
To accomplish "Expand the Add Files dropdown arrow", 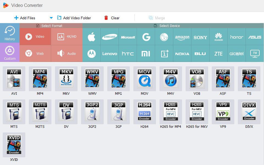I will [51, 18].
